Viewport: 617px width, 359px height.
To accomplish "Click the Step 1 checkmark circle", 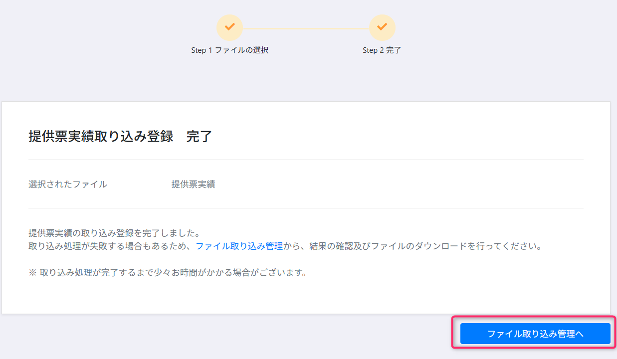I will pos(229,27).
